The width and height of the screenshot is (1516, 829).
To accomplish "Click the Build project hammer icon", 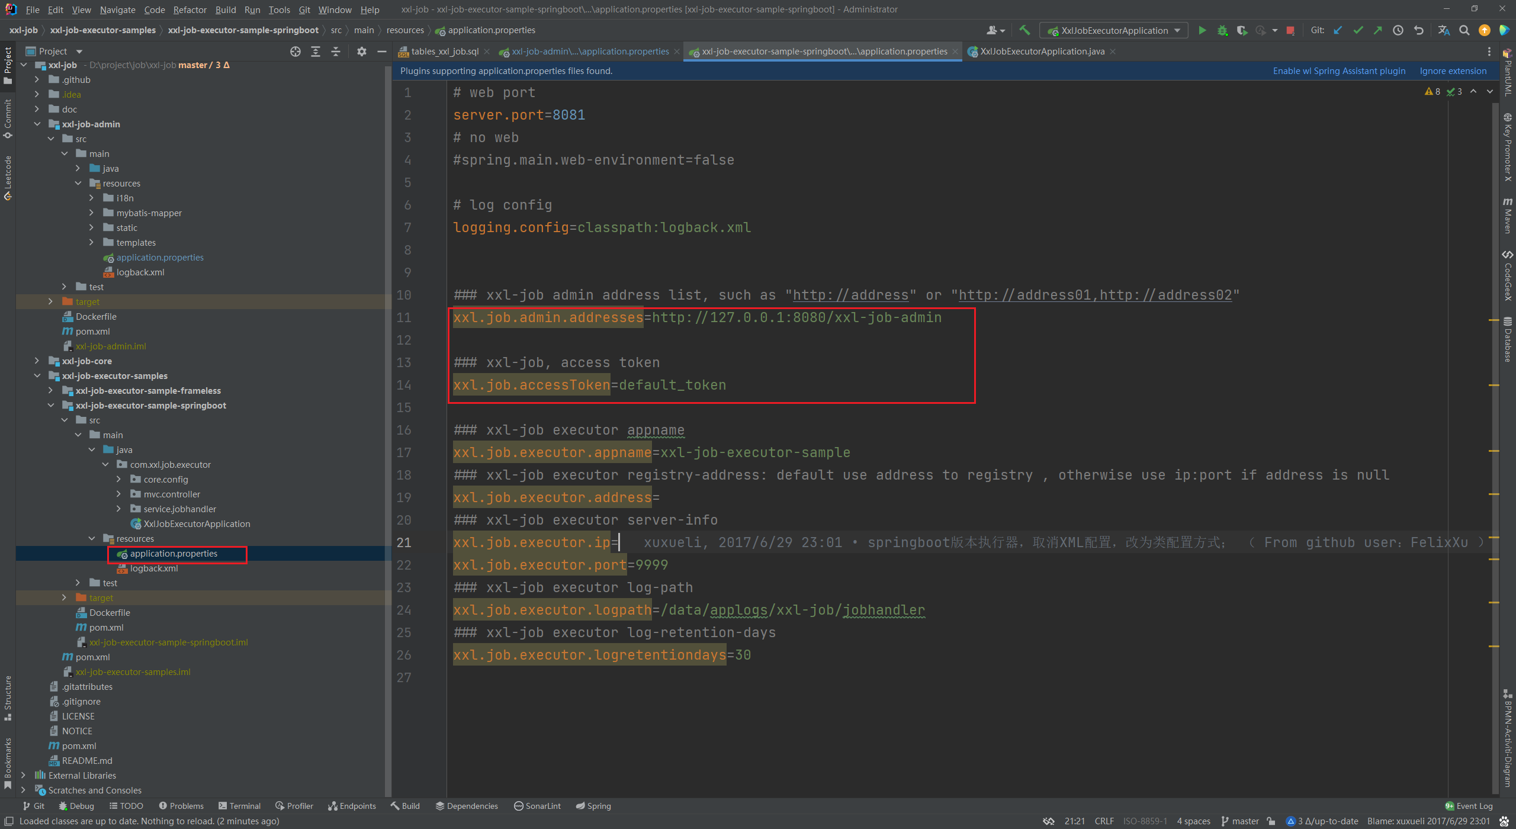I will (x=1024, y=30).
